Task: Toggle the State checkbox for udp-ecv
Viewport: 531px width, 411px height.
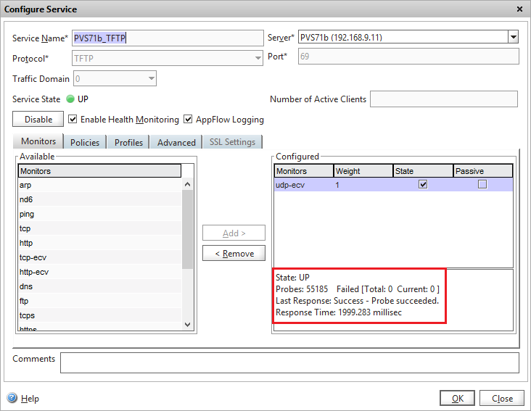Action: coord(423,185)
